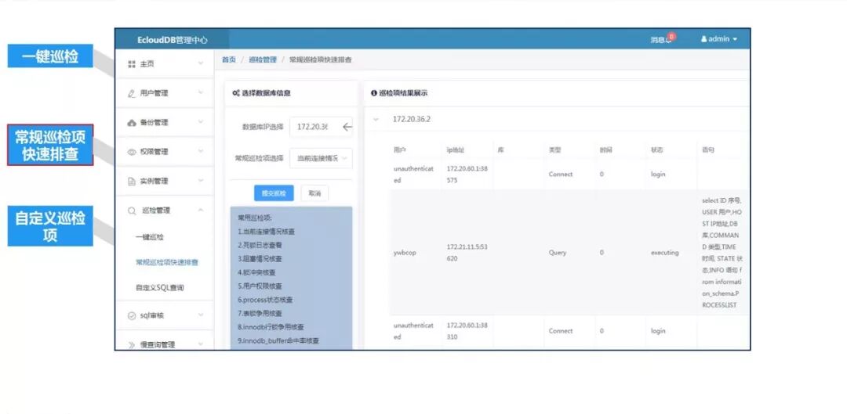Viewport: 847px width, 414px height.
Task: Click the 172.20.60.1:38310 address cell
Action: (467, 331)
